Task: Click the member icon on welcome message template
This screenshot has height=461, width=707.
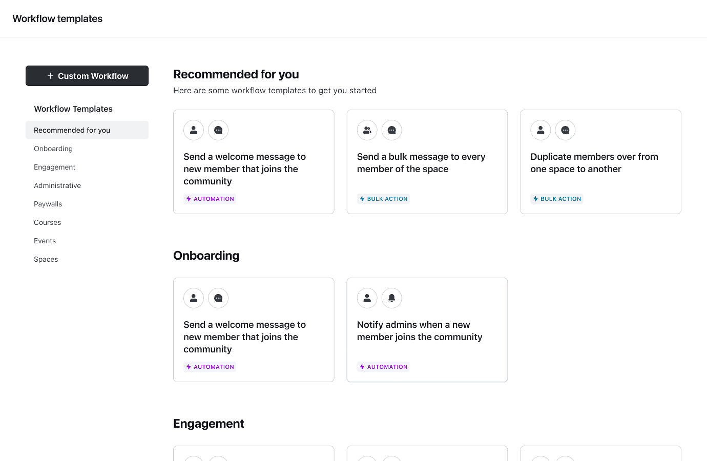Action: pyautogui.click(x=194, y=130)
